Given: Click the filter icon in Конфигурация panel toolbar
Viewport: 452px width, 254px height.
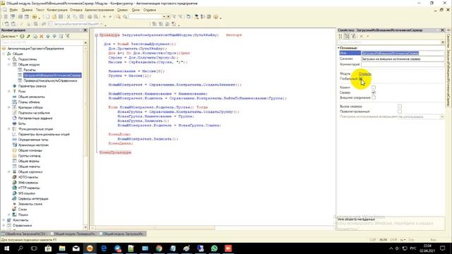Looking at the screenshot, I should (68, 36).
